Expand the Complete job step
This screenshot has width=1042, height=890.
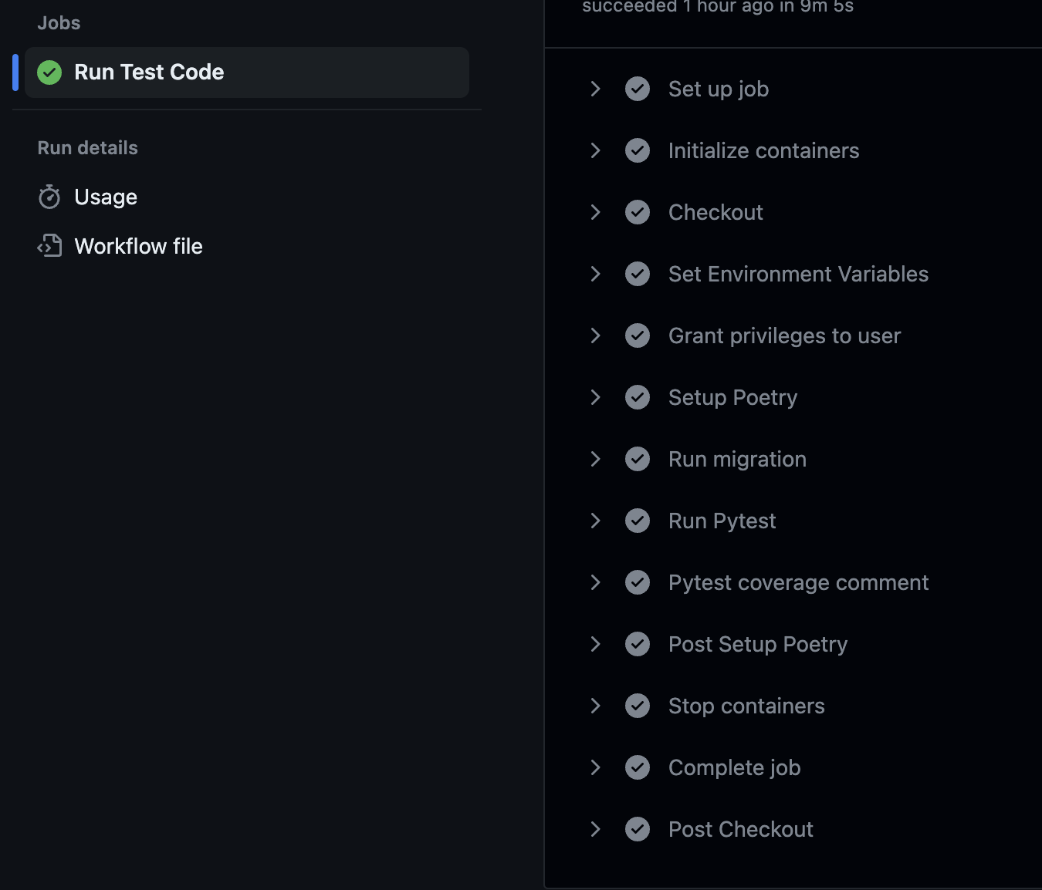point(595,767)
